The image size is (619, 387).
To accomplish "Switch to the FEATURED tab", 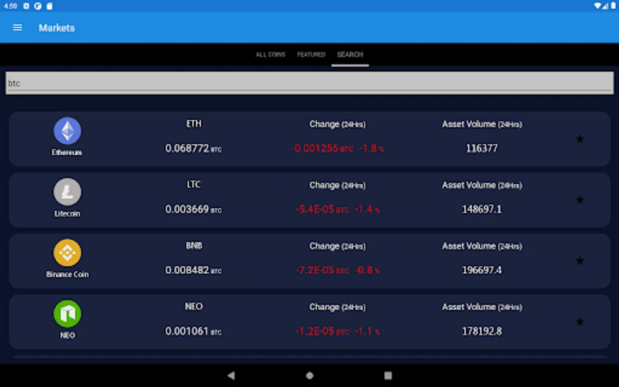I will click(311, 55).
